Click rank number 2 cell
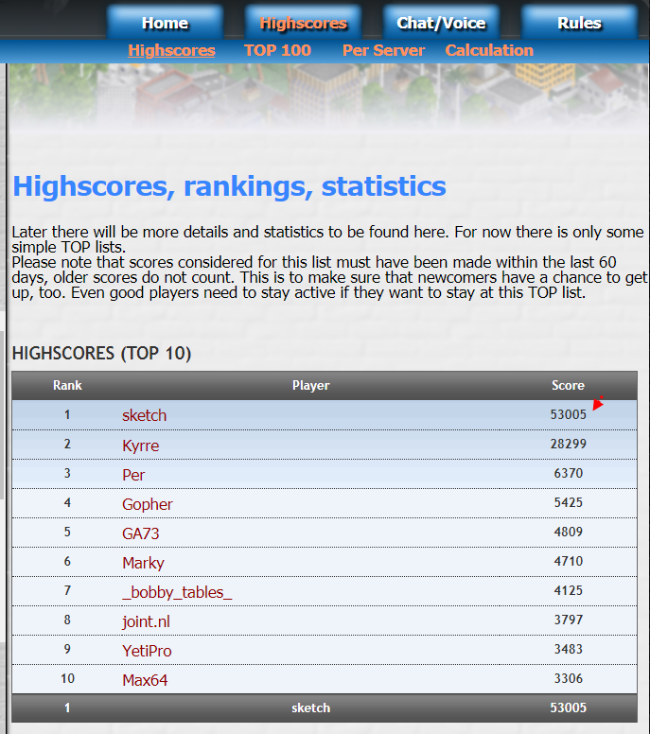Screen dimensions: 650x734 pos(67,444)
